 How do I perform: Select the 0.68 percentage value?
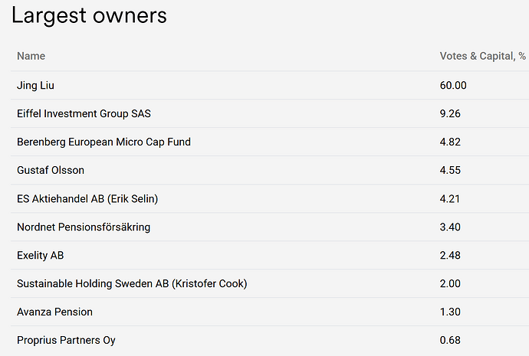pyautogui.click(x=450, y=340)
